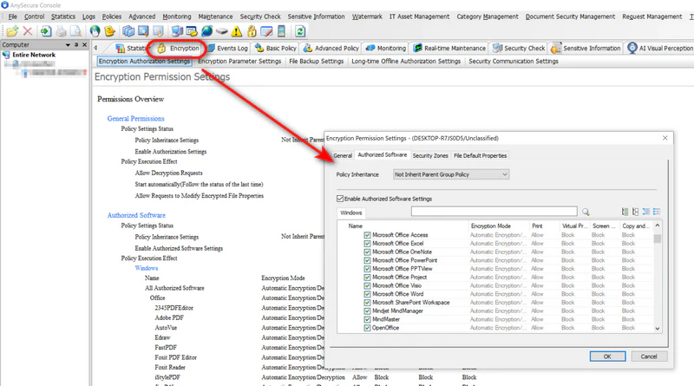
Task: Uncheck Microsoft Office Access
Action: tap(367, 235)
